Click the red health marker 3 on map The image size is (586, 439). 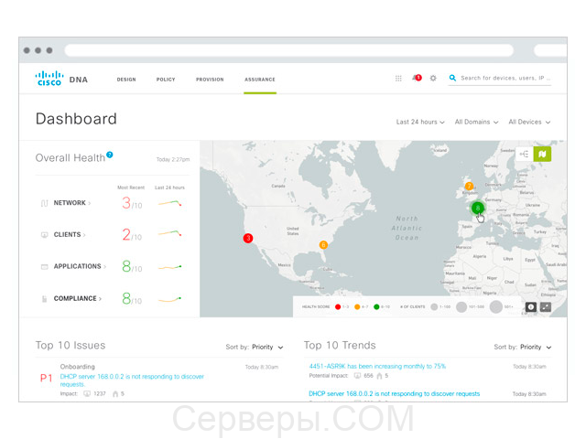(247, 238)
